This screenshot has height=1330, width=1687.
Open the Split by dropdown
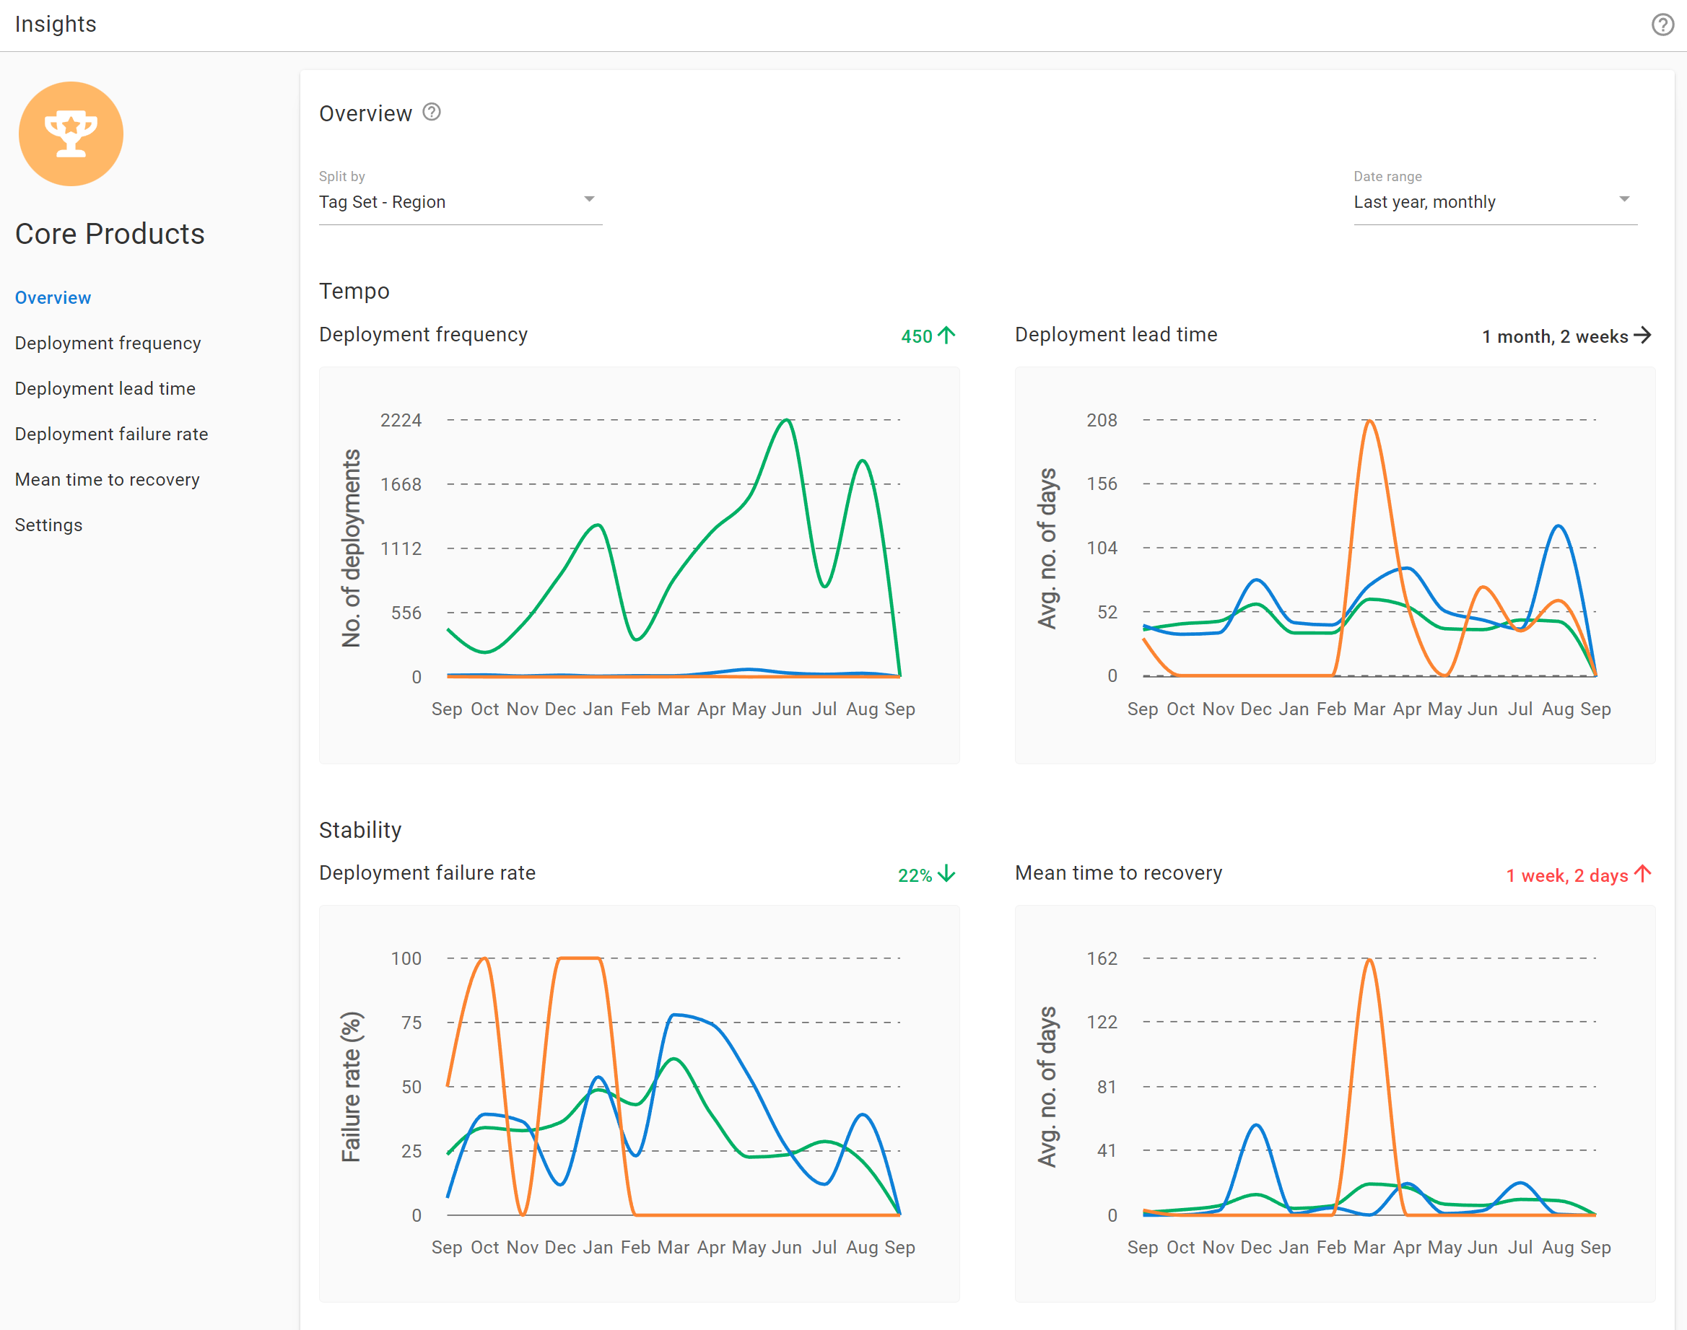click(460, 201)
